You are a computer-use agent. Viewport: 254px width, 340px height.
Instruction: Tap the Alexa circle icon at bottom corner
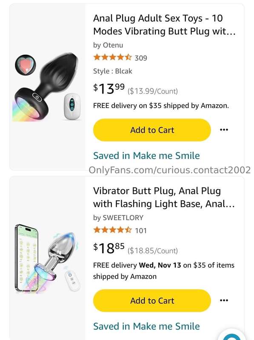(232, 337)
